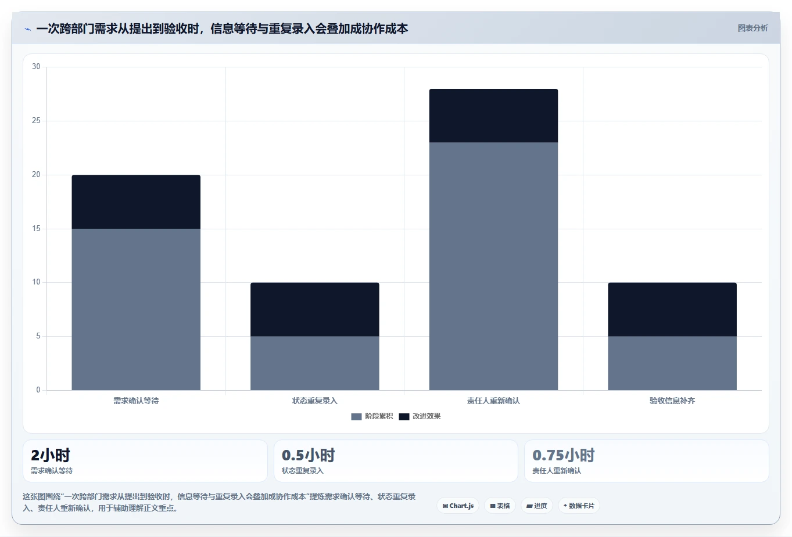The height and width of the screenshot is (537, 792).
Task: Click the 图表分析 label in the header
Action: point(752,28)
